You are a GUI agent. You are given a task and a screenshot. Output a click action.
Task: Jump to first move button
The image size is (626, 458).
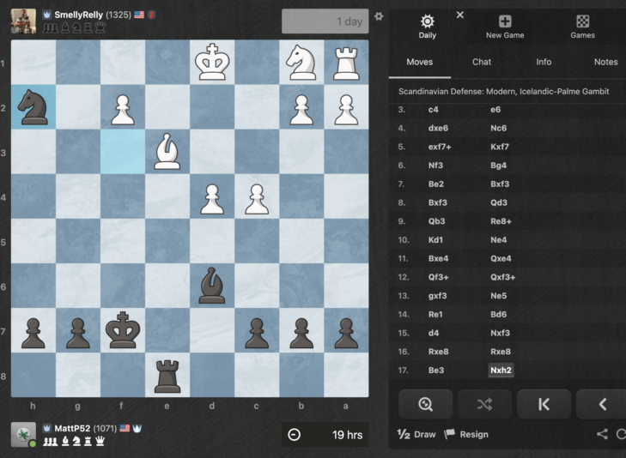[544, 404]
